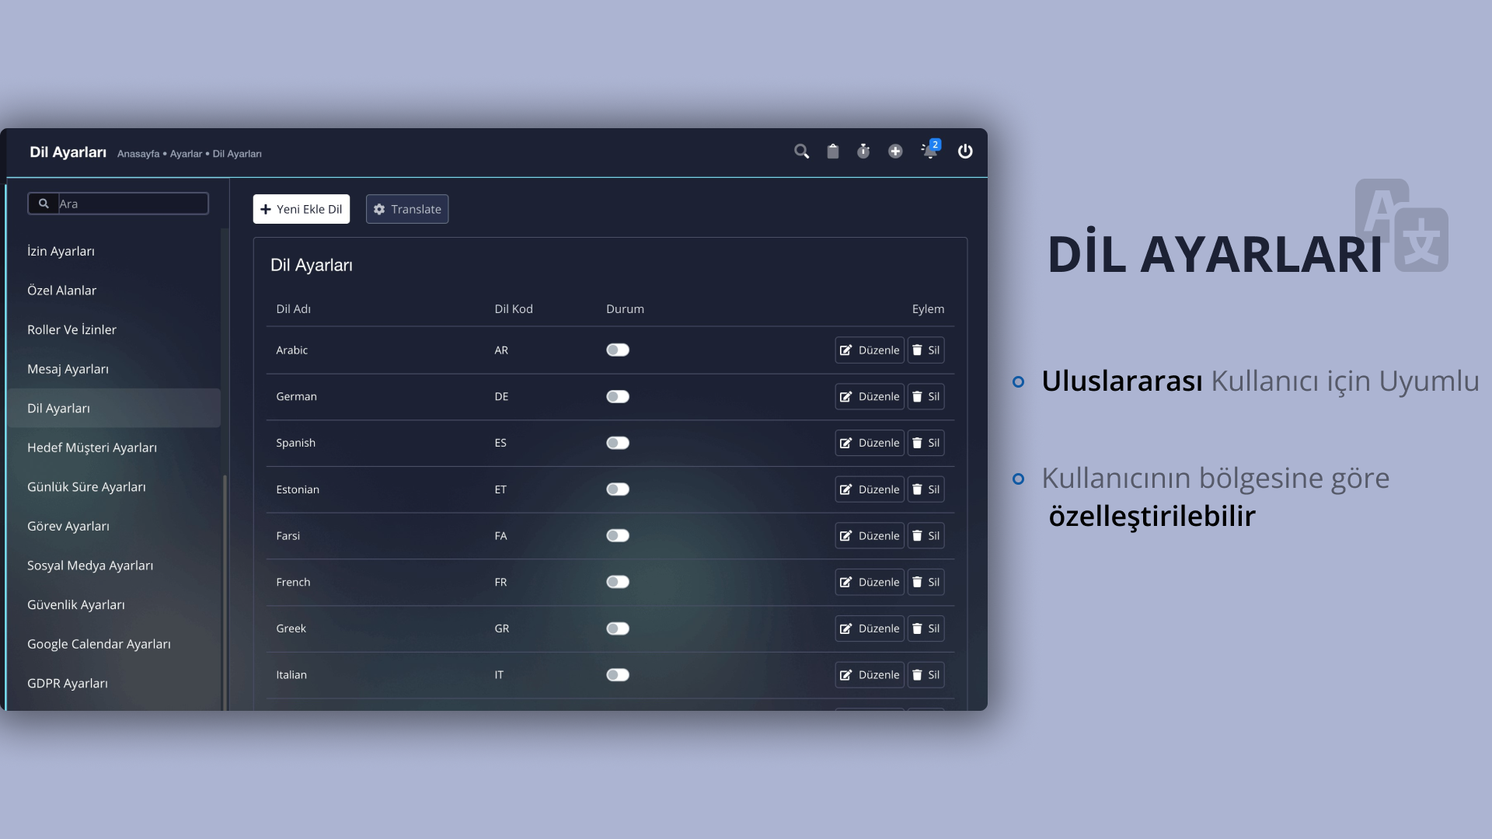Switch on the Italian language toggle
The image size is (1492, 839).
coord(618,675)
